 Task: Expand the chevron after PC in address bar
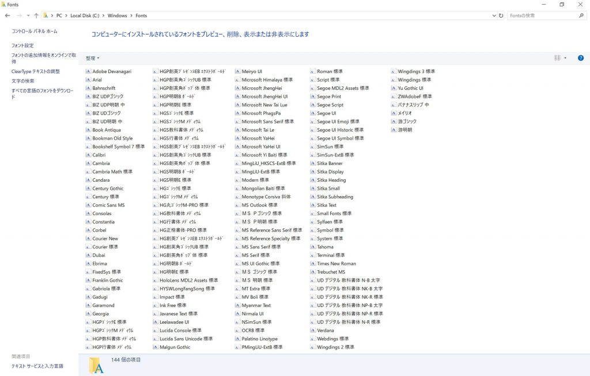click(66, 16)
